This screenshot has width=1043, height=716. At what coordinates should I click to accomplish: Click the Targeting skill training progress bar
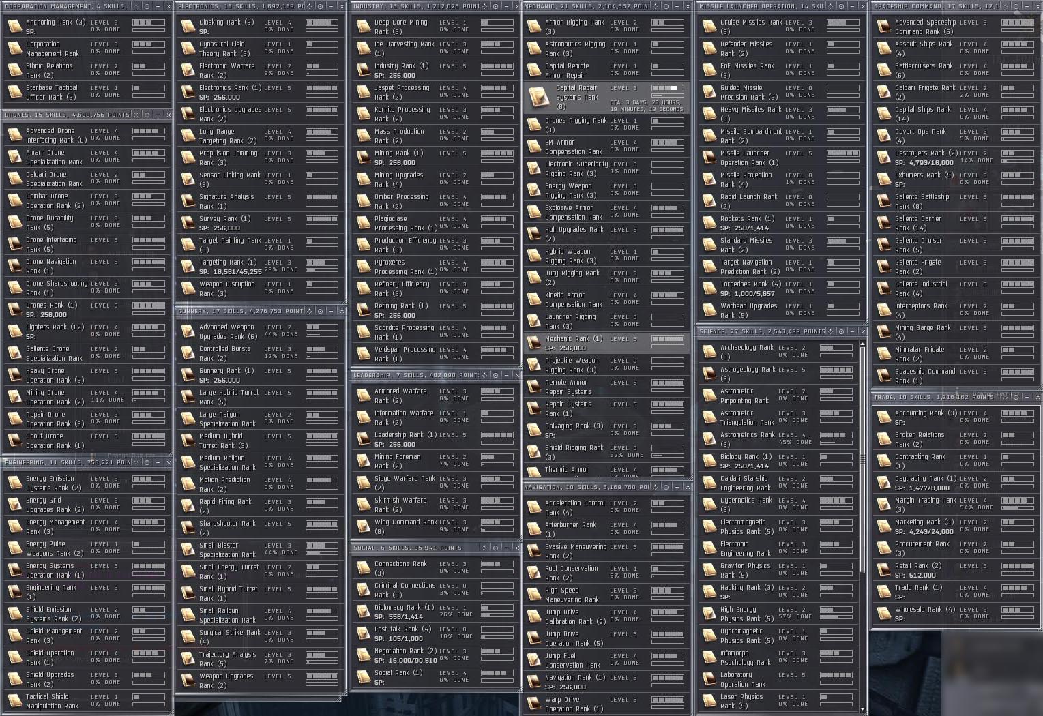pos(322,269)
